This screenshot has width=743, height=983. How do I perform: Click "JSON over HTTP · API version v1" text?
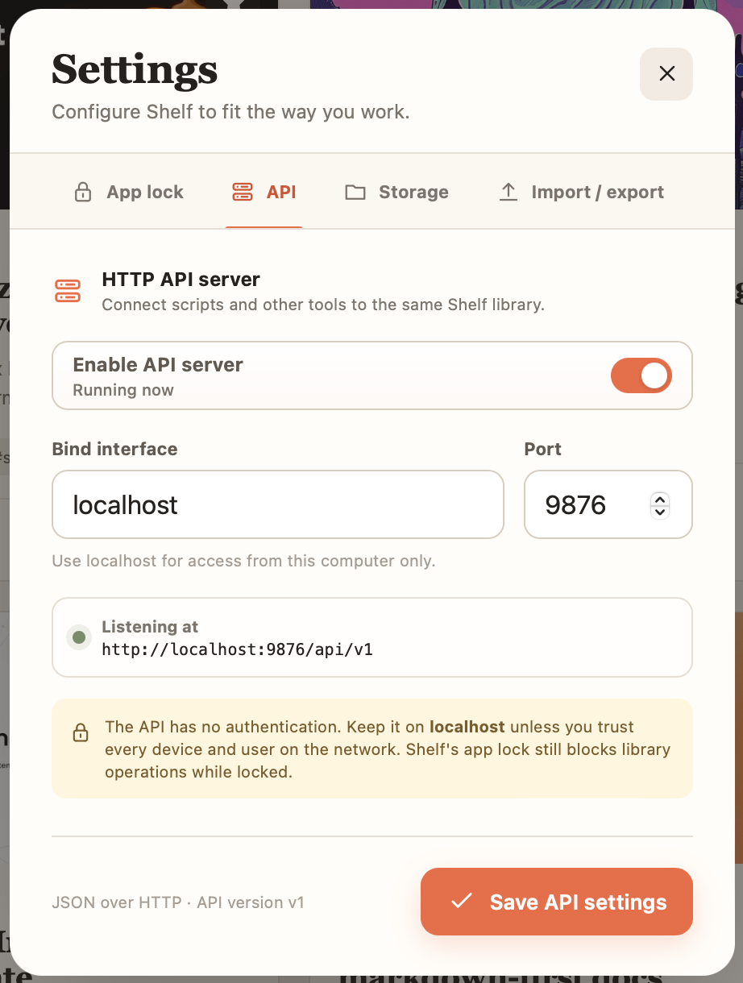[178, 902]
